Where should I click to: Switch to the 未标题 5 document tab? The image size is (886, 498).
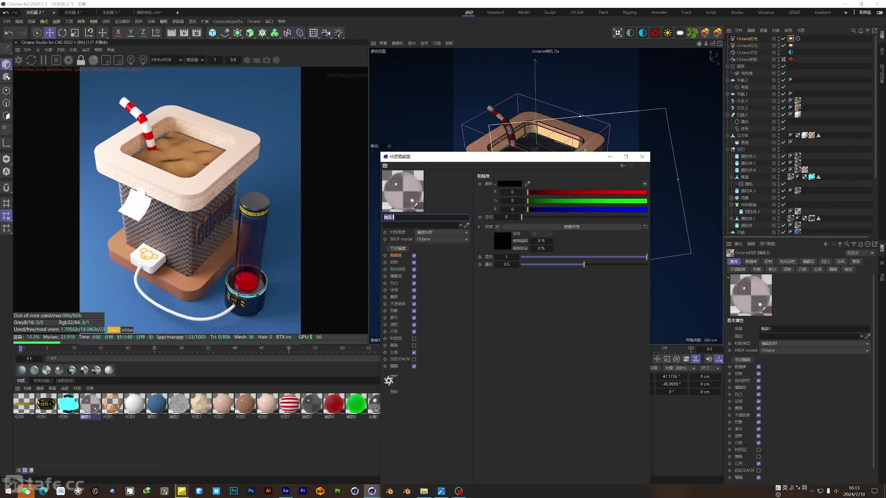pos(111,12)
